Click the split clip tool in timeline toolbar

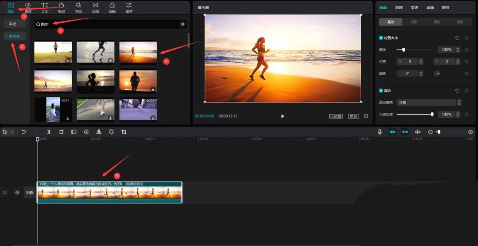point(49,132)
